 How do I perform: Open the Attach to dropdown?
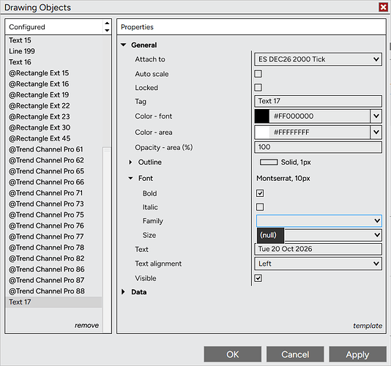319,59
